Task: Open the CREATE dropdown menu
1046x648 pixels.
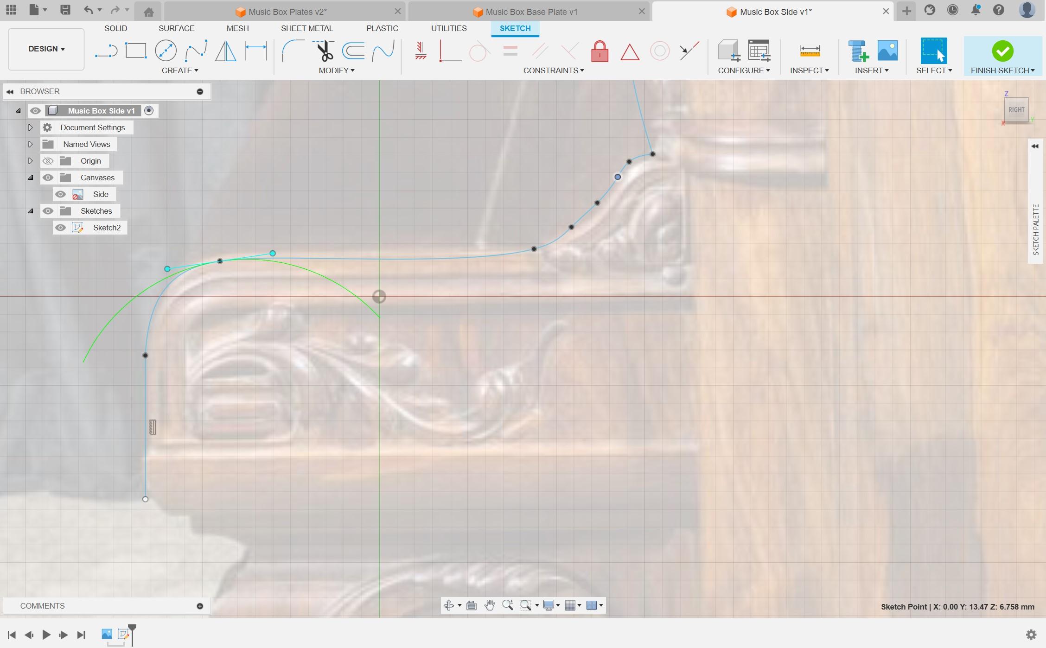Action: (x=180, y=70)
